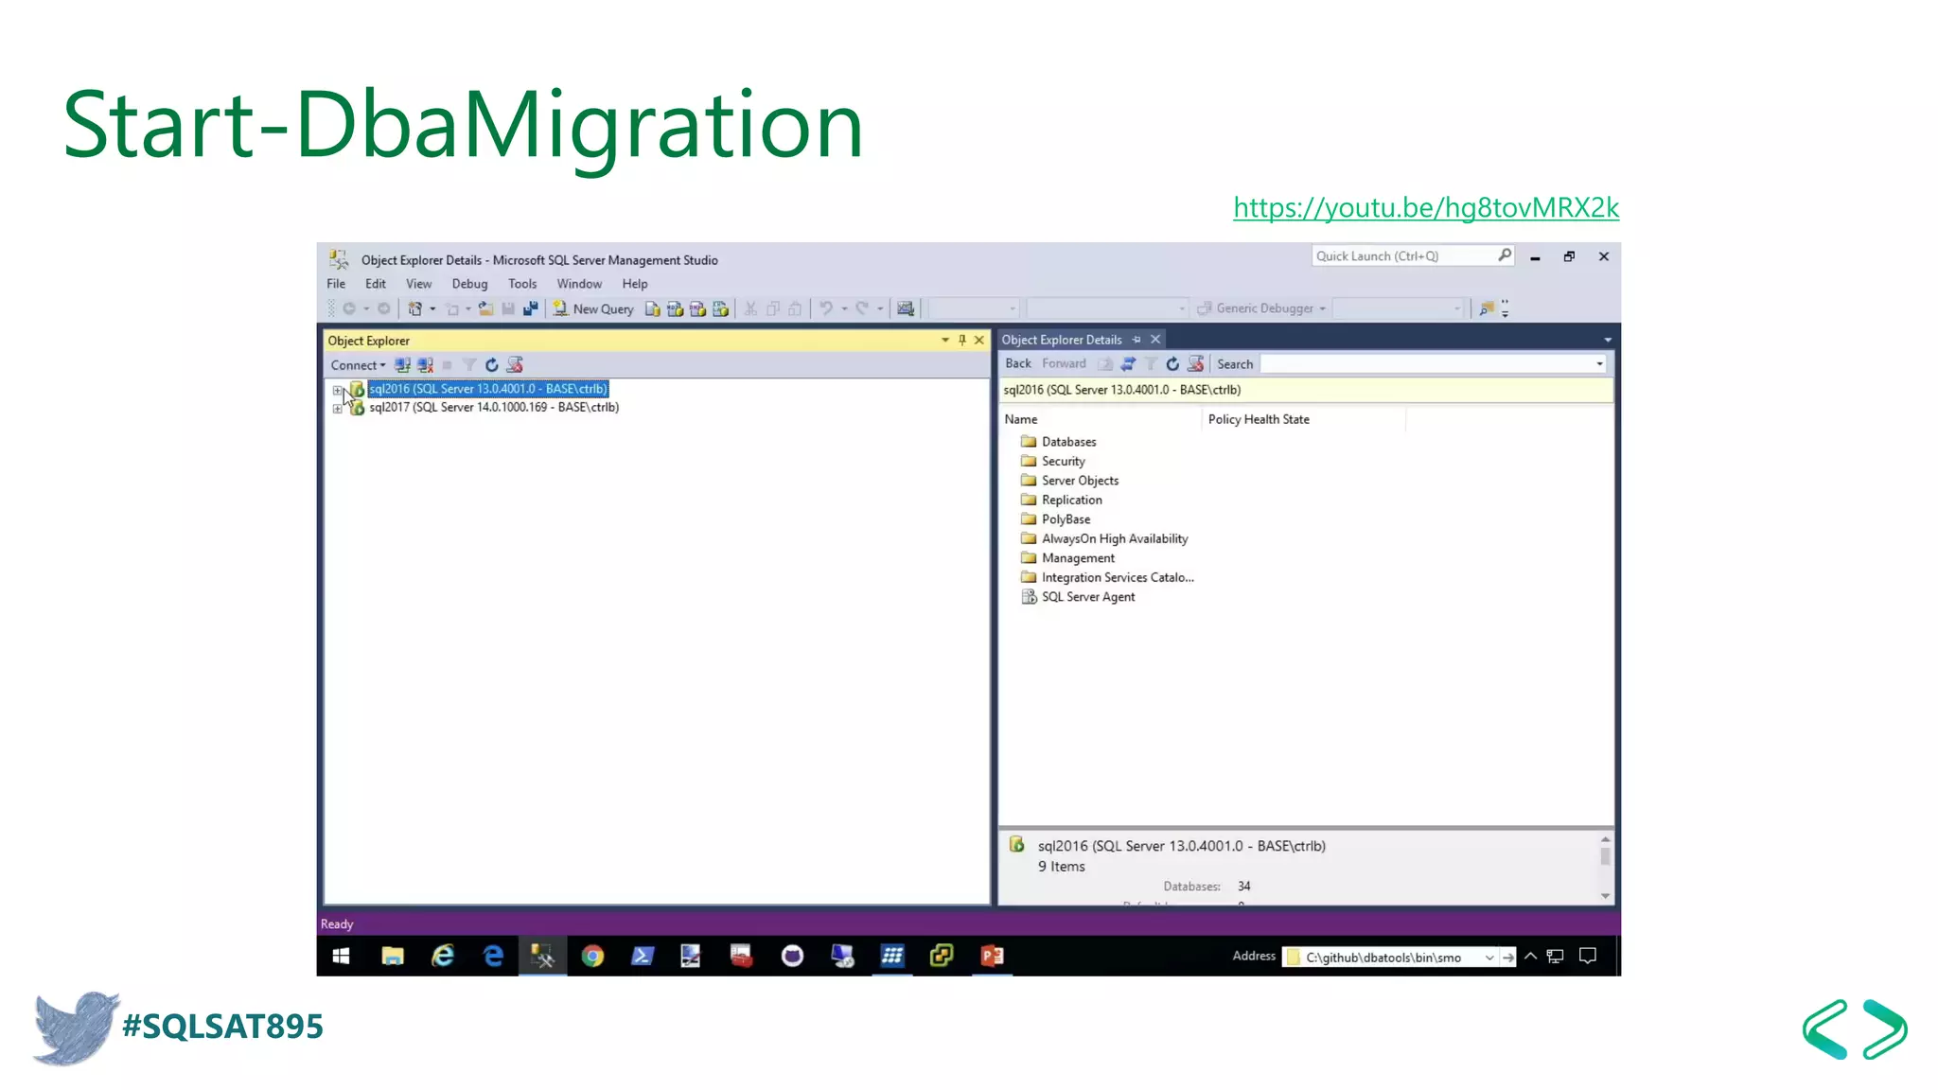This screenshot has width=1938, height=1090.
Task: Click the Save All toolbar icon
Action: pyautogui.click(x=531, y=308)
